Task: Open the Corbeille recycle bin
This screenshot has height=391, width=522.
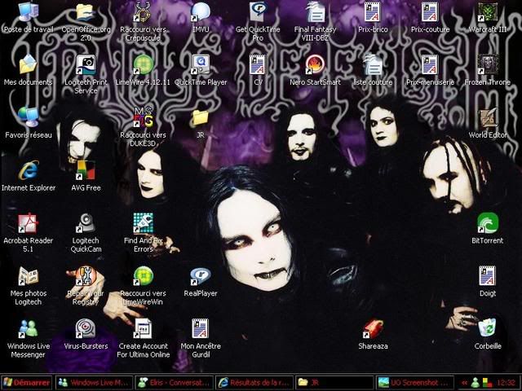Action: tap(488, 328)
